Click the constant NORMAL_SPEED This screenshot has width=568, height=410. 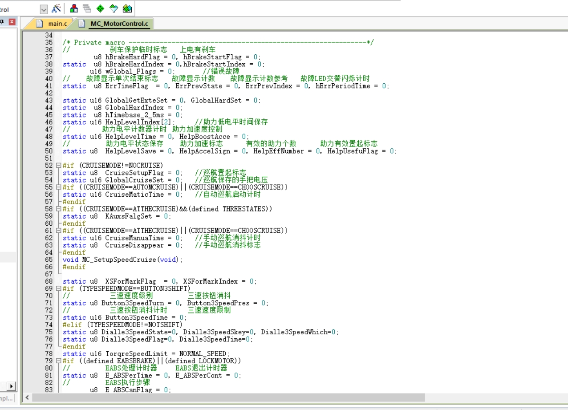(203, 353)
